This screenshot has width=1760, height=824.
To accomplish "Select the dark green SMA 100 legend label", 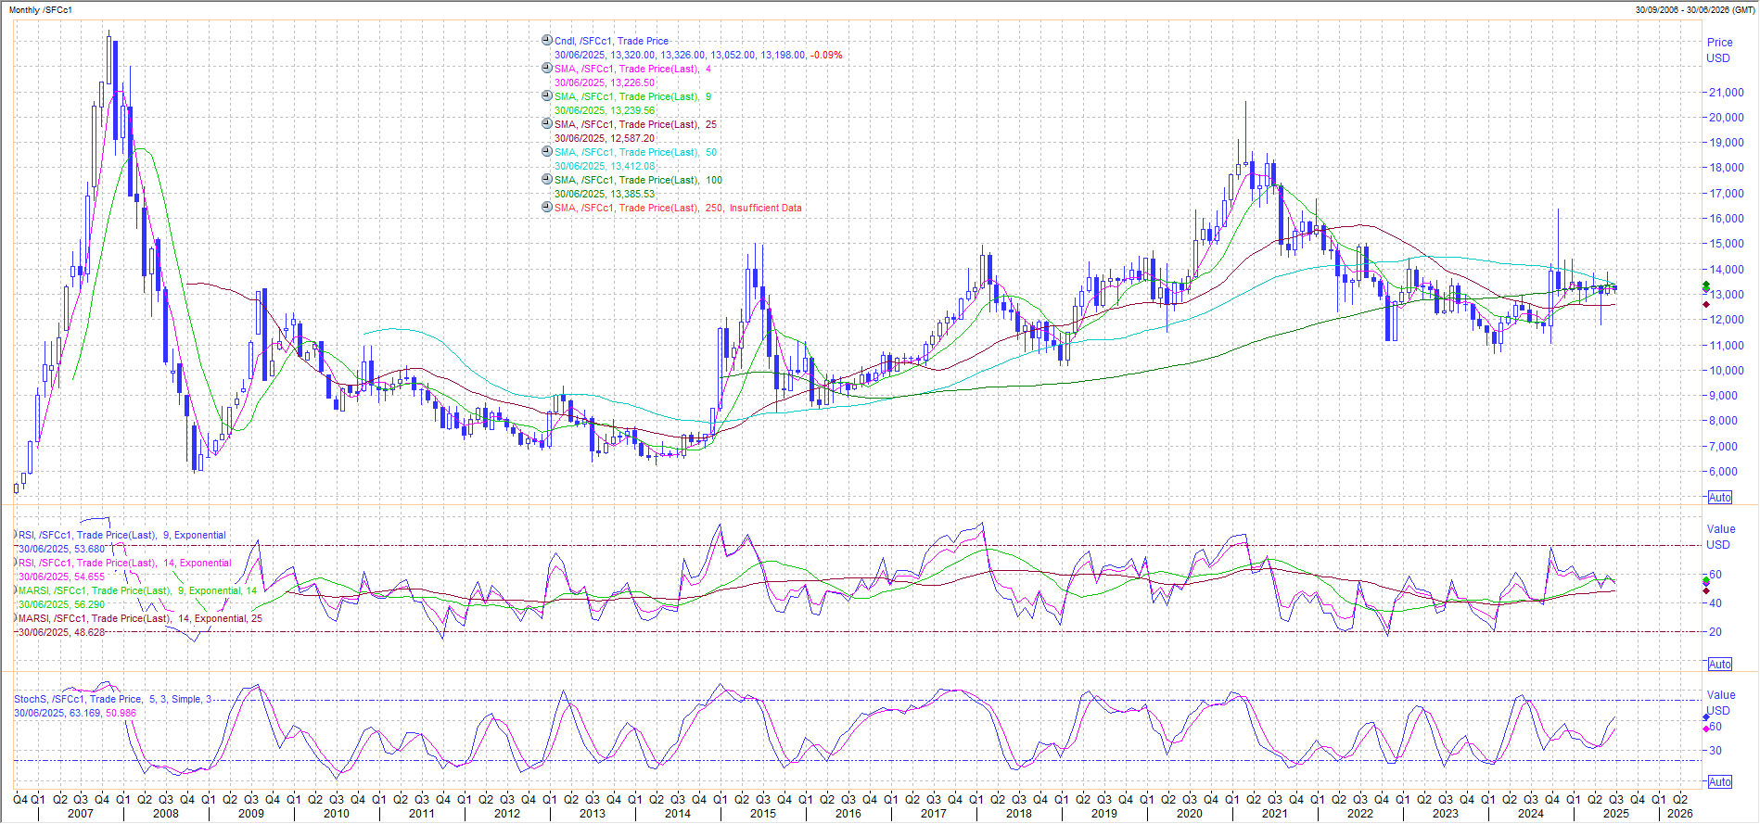I will pos(638,180).
